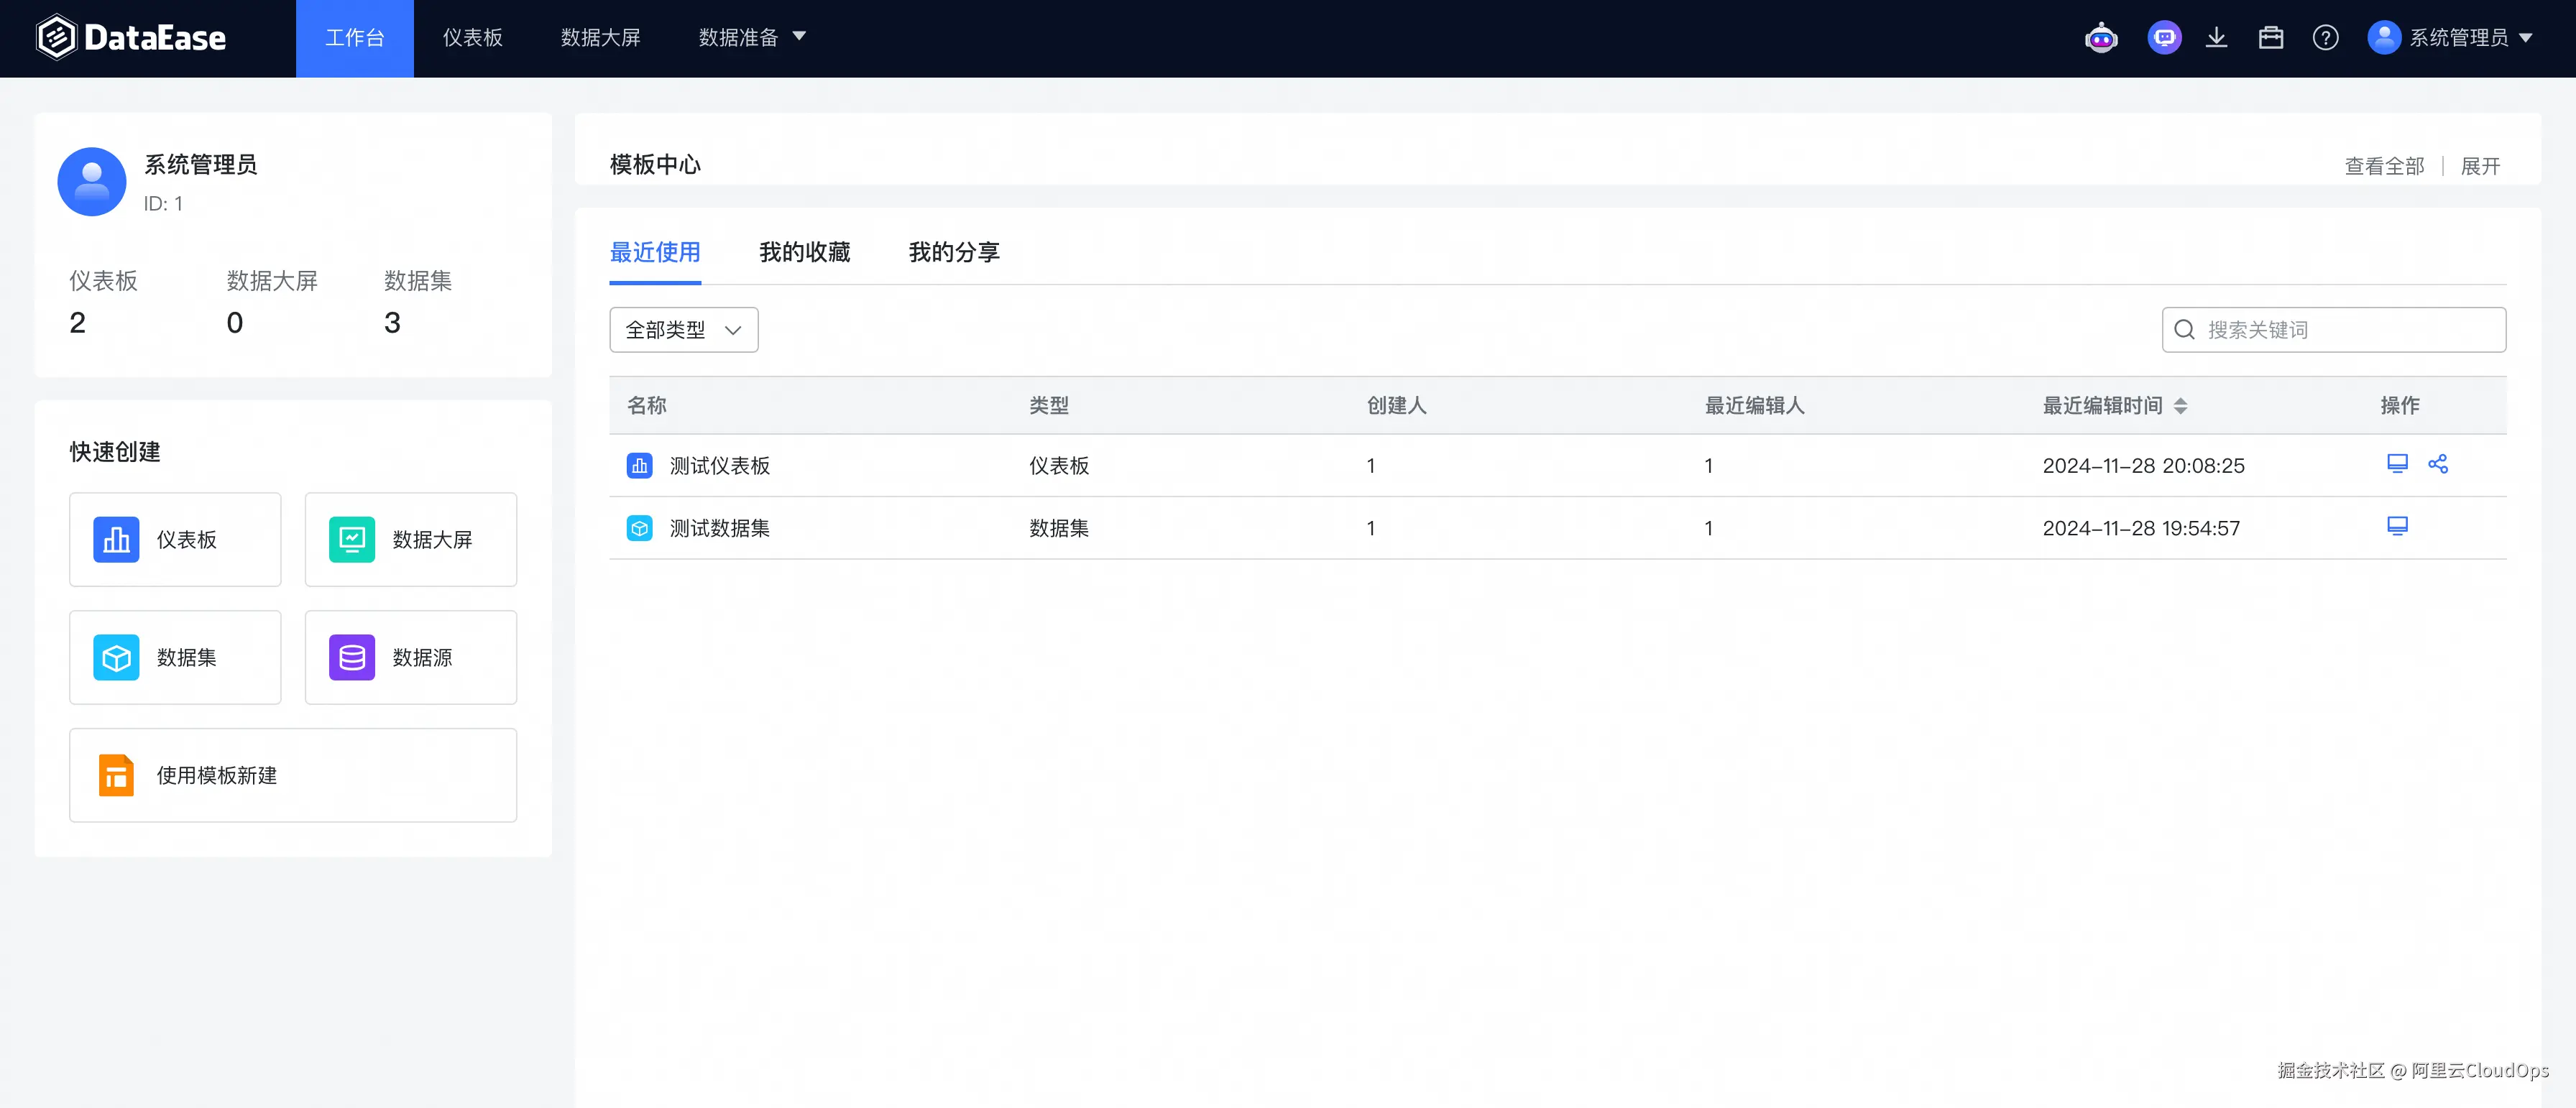Open 测试数据集 using its monitor icon

pos(2397,526)
